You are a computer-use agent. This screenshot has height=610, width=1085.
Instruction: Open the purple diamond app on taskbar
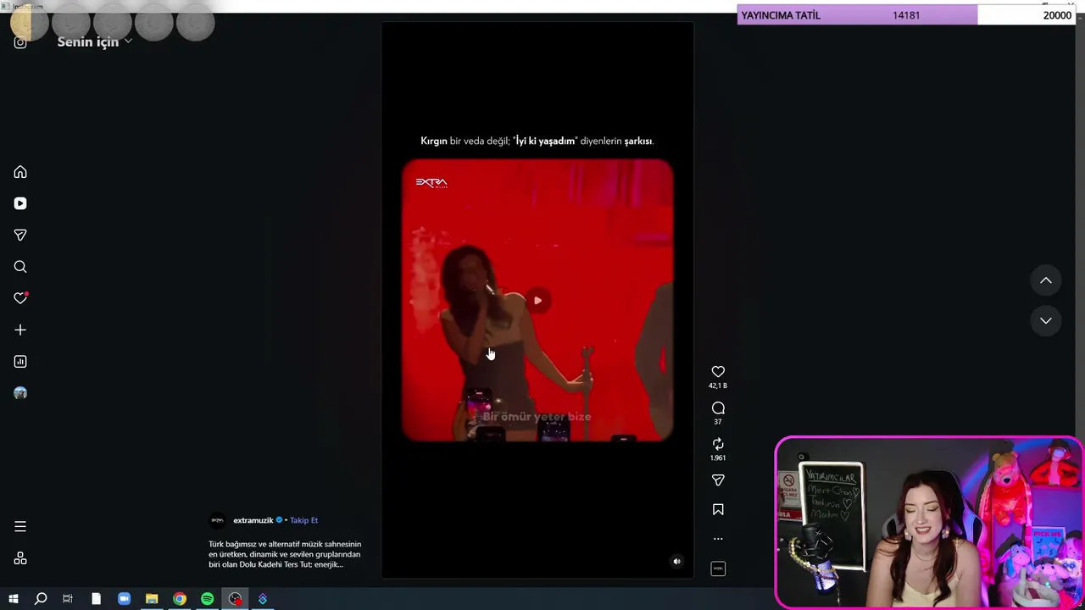point(263,599)
